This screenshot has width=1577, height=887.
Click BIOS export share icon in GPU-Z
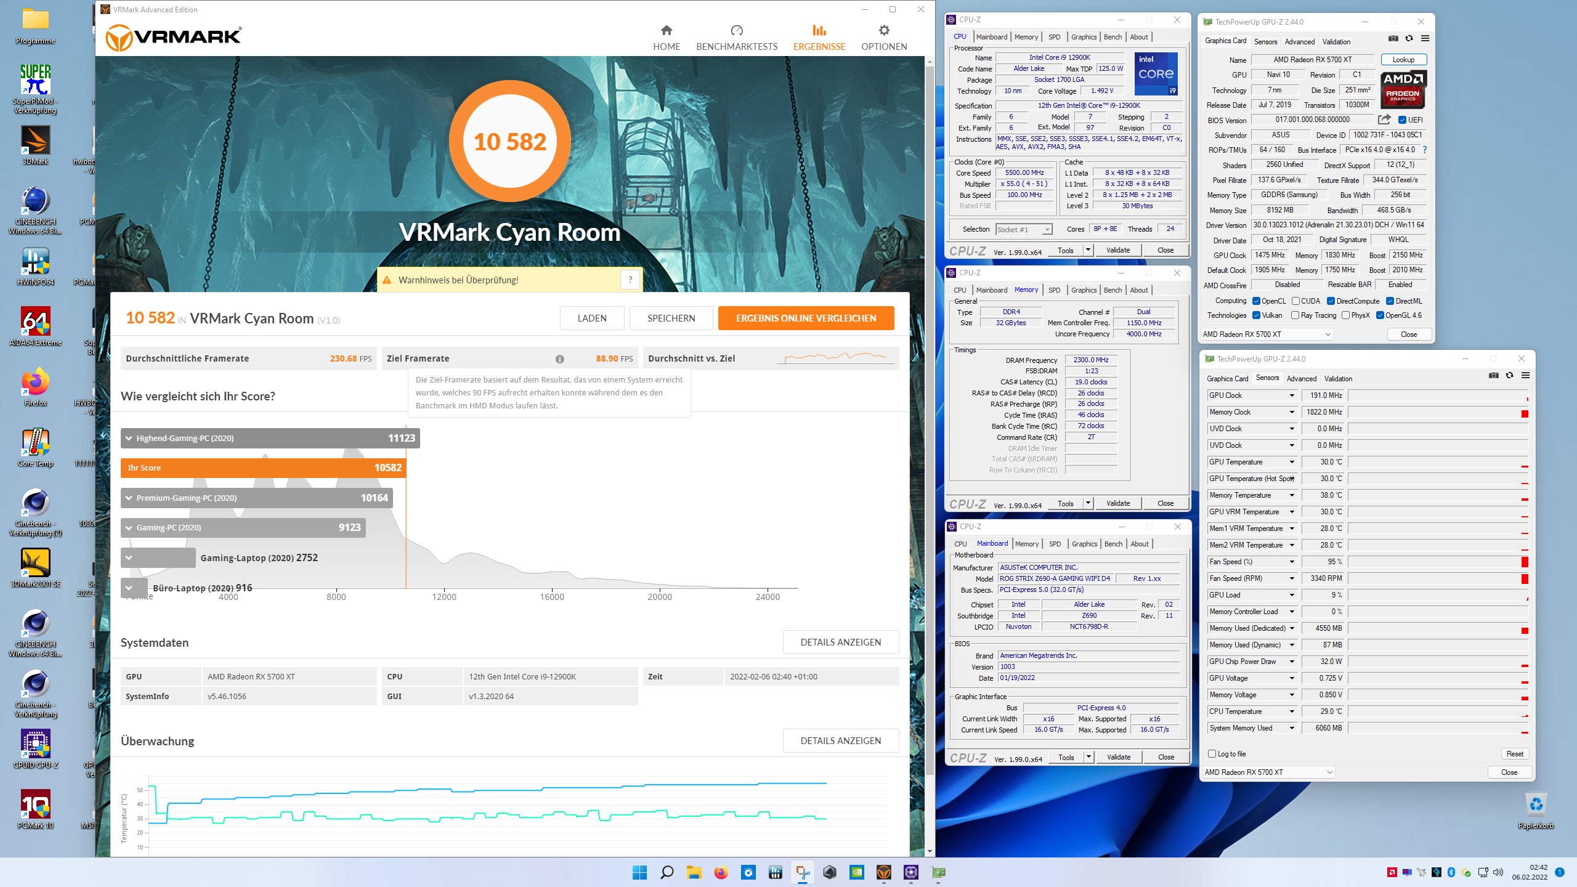[x=1384, y=119]
